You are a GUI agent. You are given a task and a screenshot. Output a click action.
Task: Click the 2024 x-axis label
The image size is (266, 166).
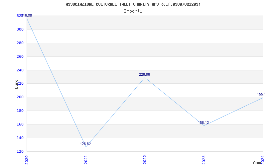263,160
